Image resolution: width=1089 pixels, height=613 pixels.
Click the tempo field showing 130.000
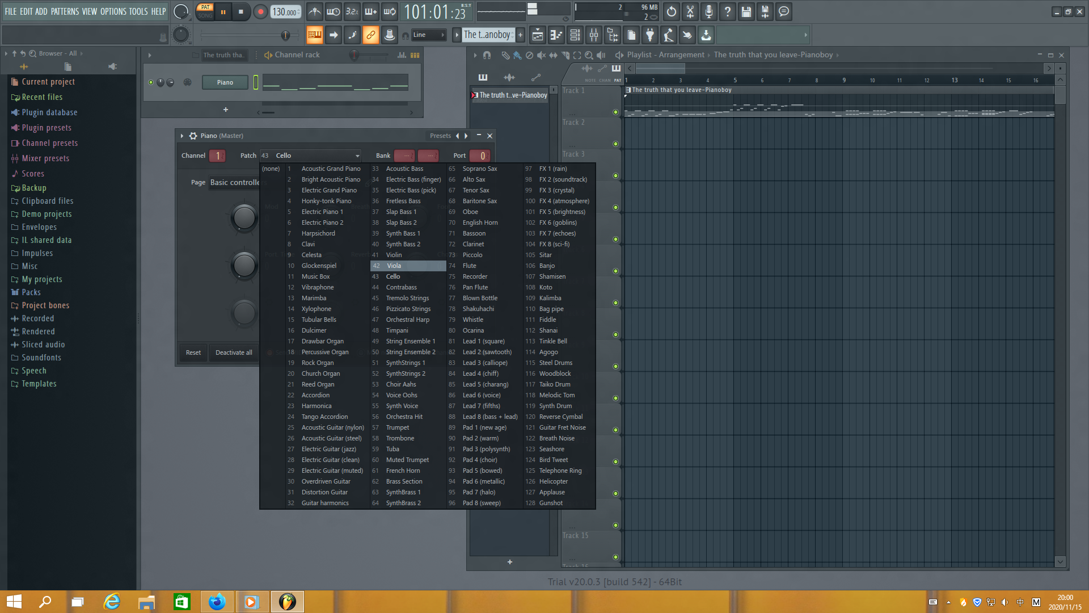(285, 11)
